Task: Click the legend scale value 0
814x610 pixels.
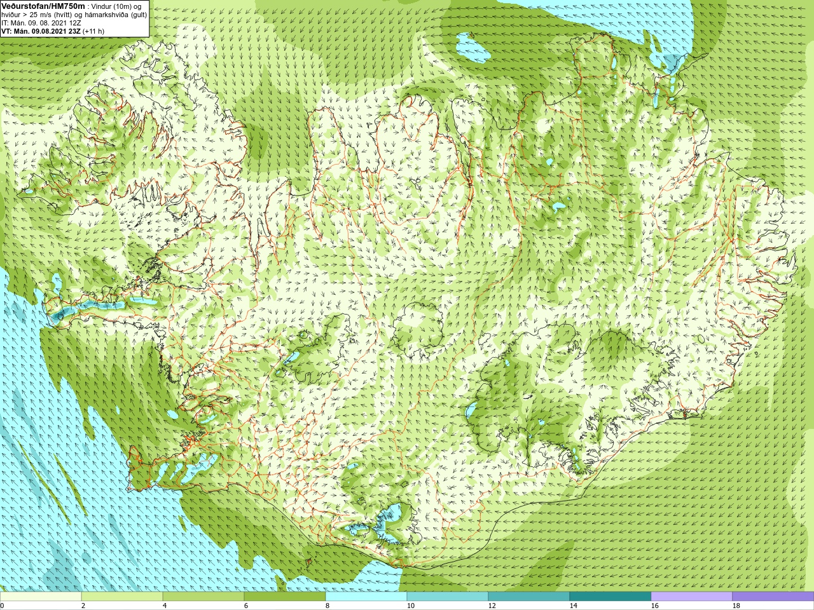Action: [x=2, y=606]
